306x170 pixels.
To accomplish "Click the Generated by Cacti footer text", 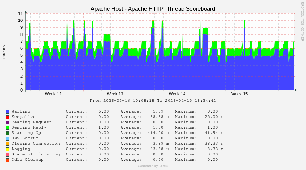I will [153, 166].
